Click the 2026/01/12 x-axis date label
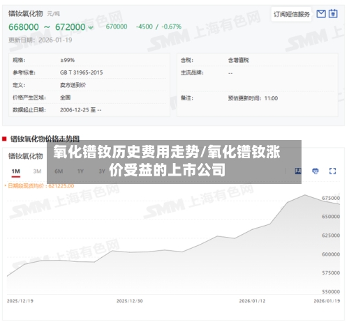Viewport: 349px width, 324px height. pos(252,301)
